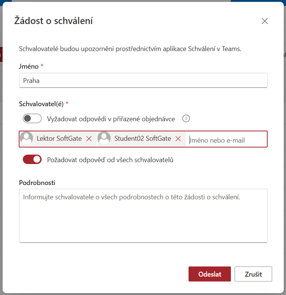Close the Žádost o schválení dialog
The image size is (286, 295).
pos(265,21)
